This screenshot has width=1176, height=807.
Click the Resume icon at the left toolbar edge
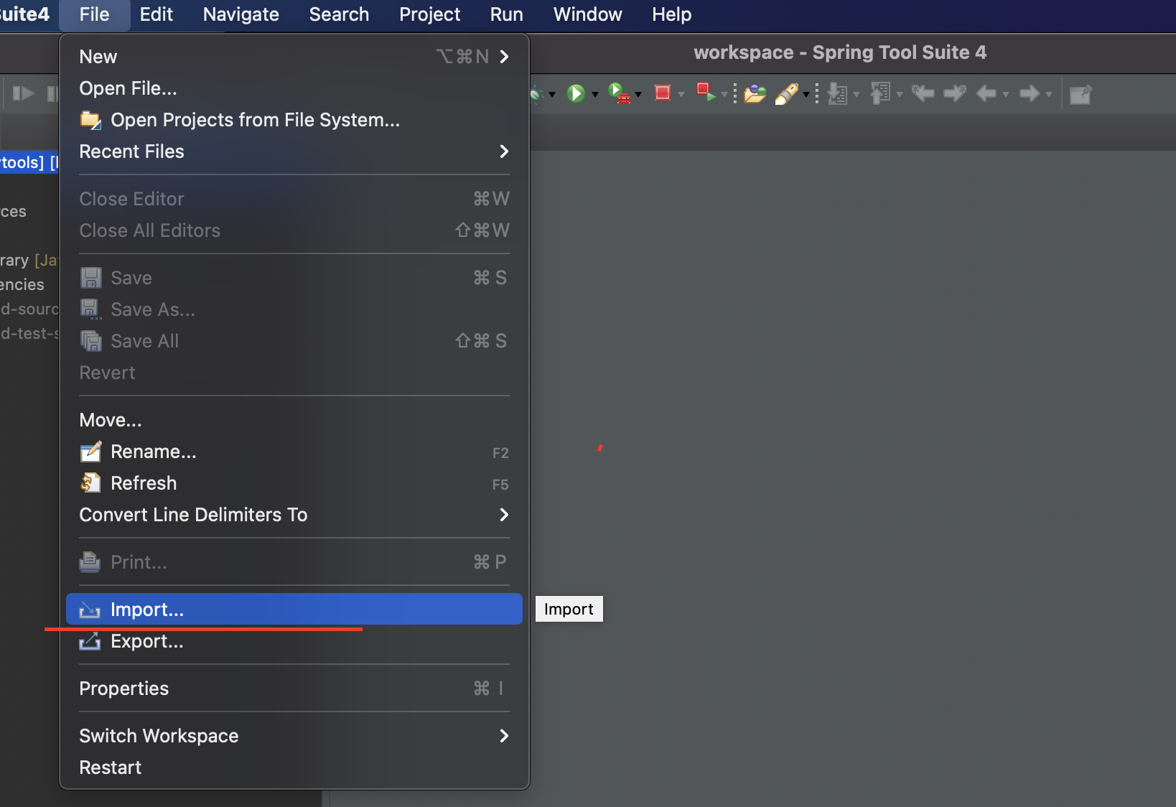pos(23,93)
